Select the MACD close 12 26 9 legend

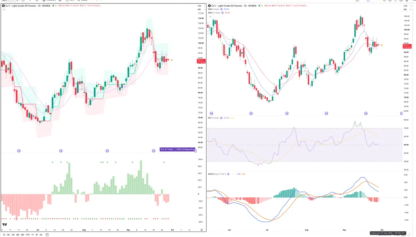coord(217,174)
